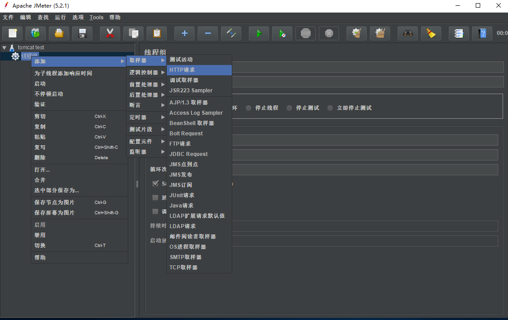Collapse the tomcat test tree node
Image resolution: width=508 pixels, height=320 pixels.
click(x=4, y=48)
